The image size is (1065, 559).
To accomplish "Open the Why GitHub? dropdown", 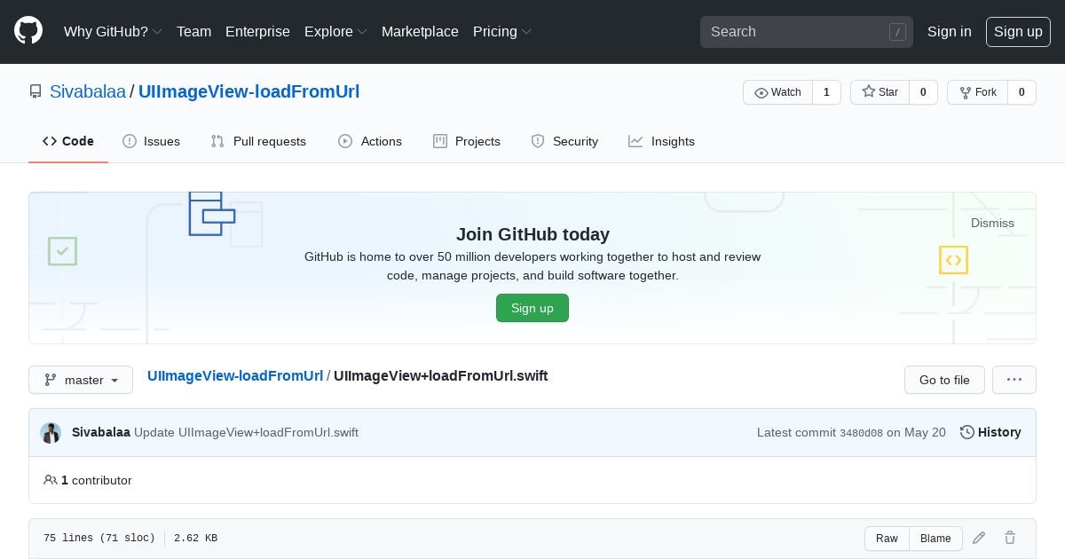I will click(x=113, y=31).
